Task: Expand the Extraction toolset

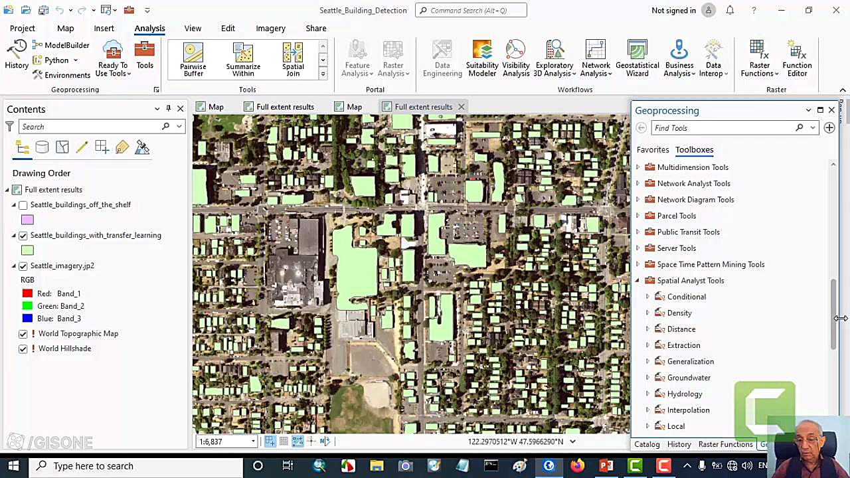Action: [x=648, y=346]
